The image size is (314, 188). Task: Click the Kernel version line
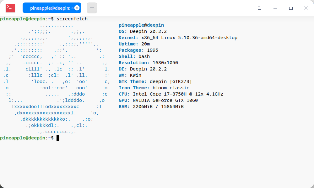[x=178, y=38]
